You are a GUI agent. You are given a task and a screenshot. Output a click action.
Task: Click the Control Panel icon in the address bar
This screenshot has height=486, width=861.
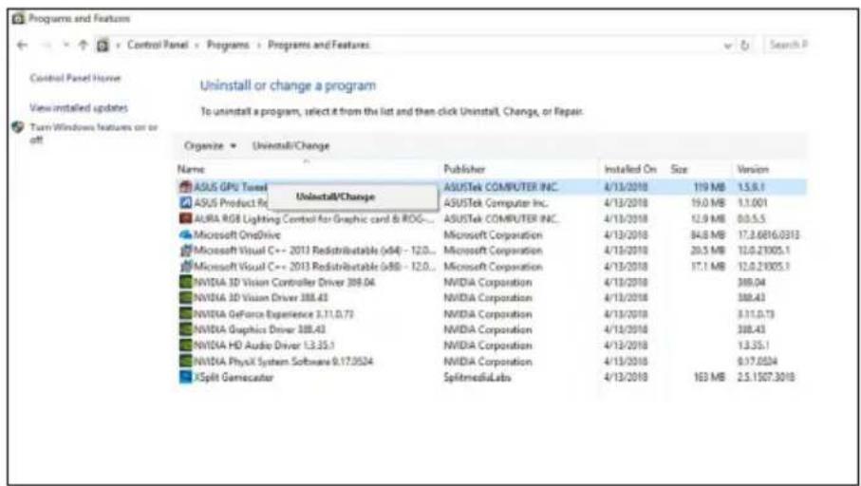point(103,45)
